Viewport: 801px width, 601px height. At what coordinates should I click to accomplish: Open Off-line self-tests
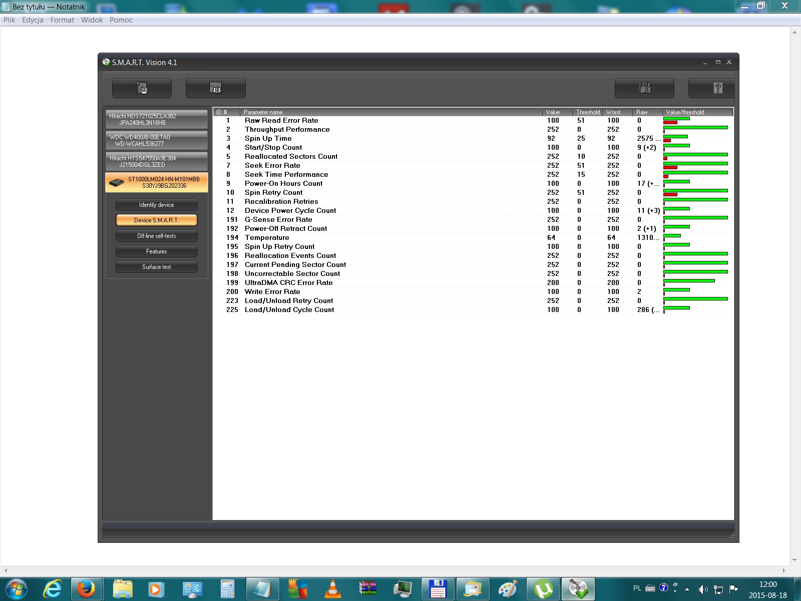157,236
